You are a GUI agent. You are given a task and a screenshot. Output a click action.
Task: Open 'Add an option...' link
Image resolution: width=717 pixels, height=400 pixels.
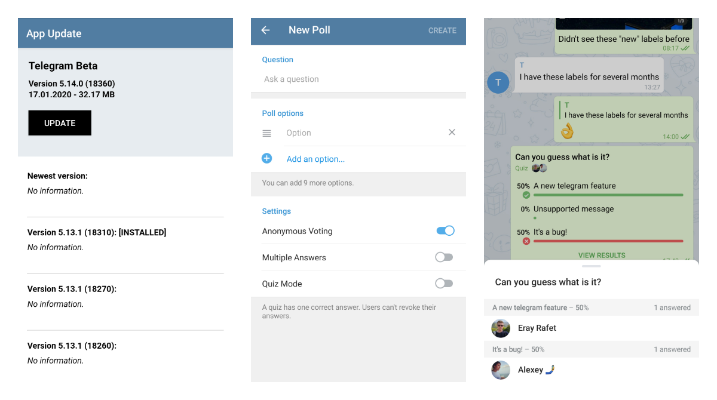point(315,159)
